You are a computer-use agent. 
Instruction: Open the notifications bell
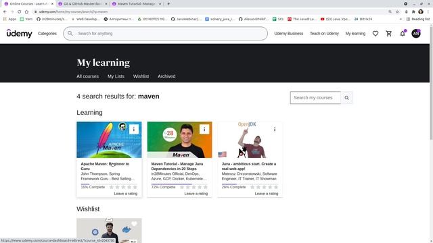(403, 34)
